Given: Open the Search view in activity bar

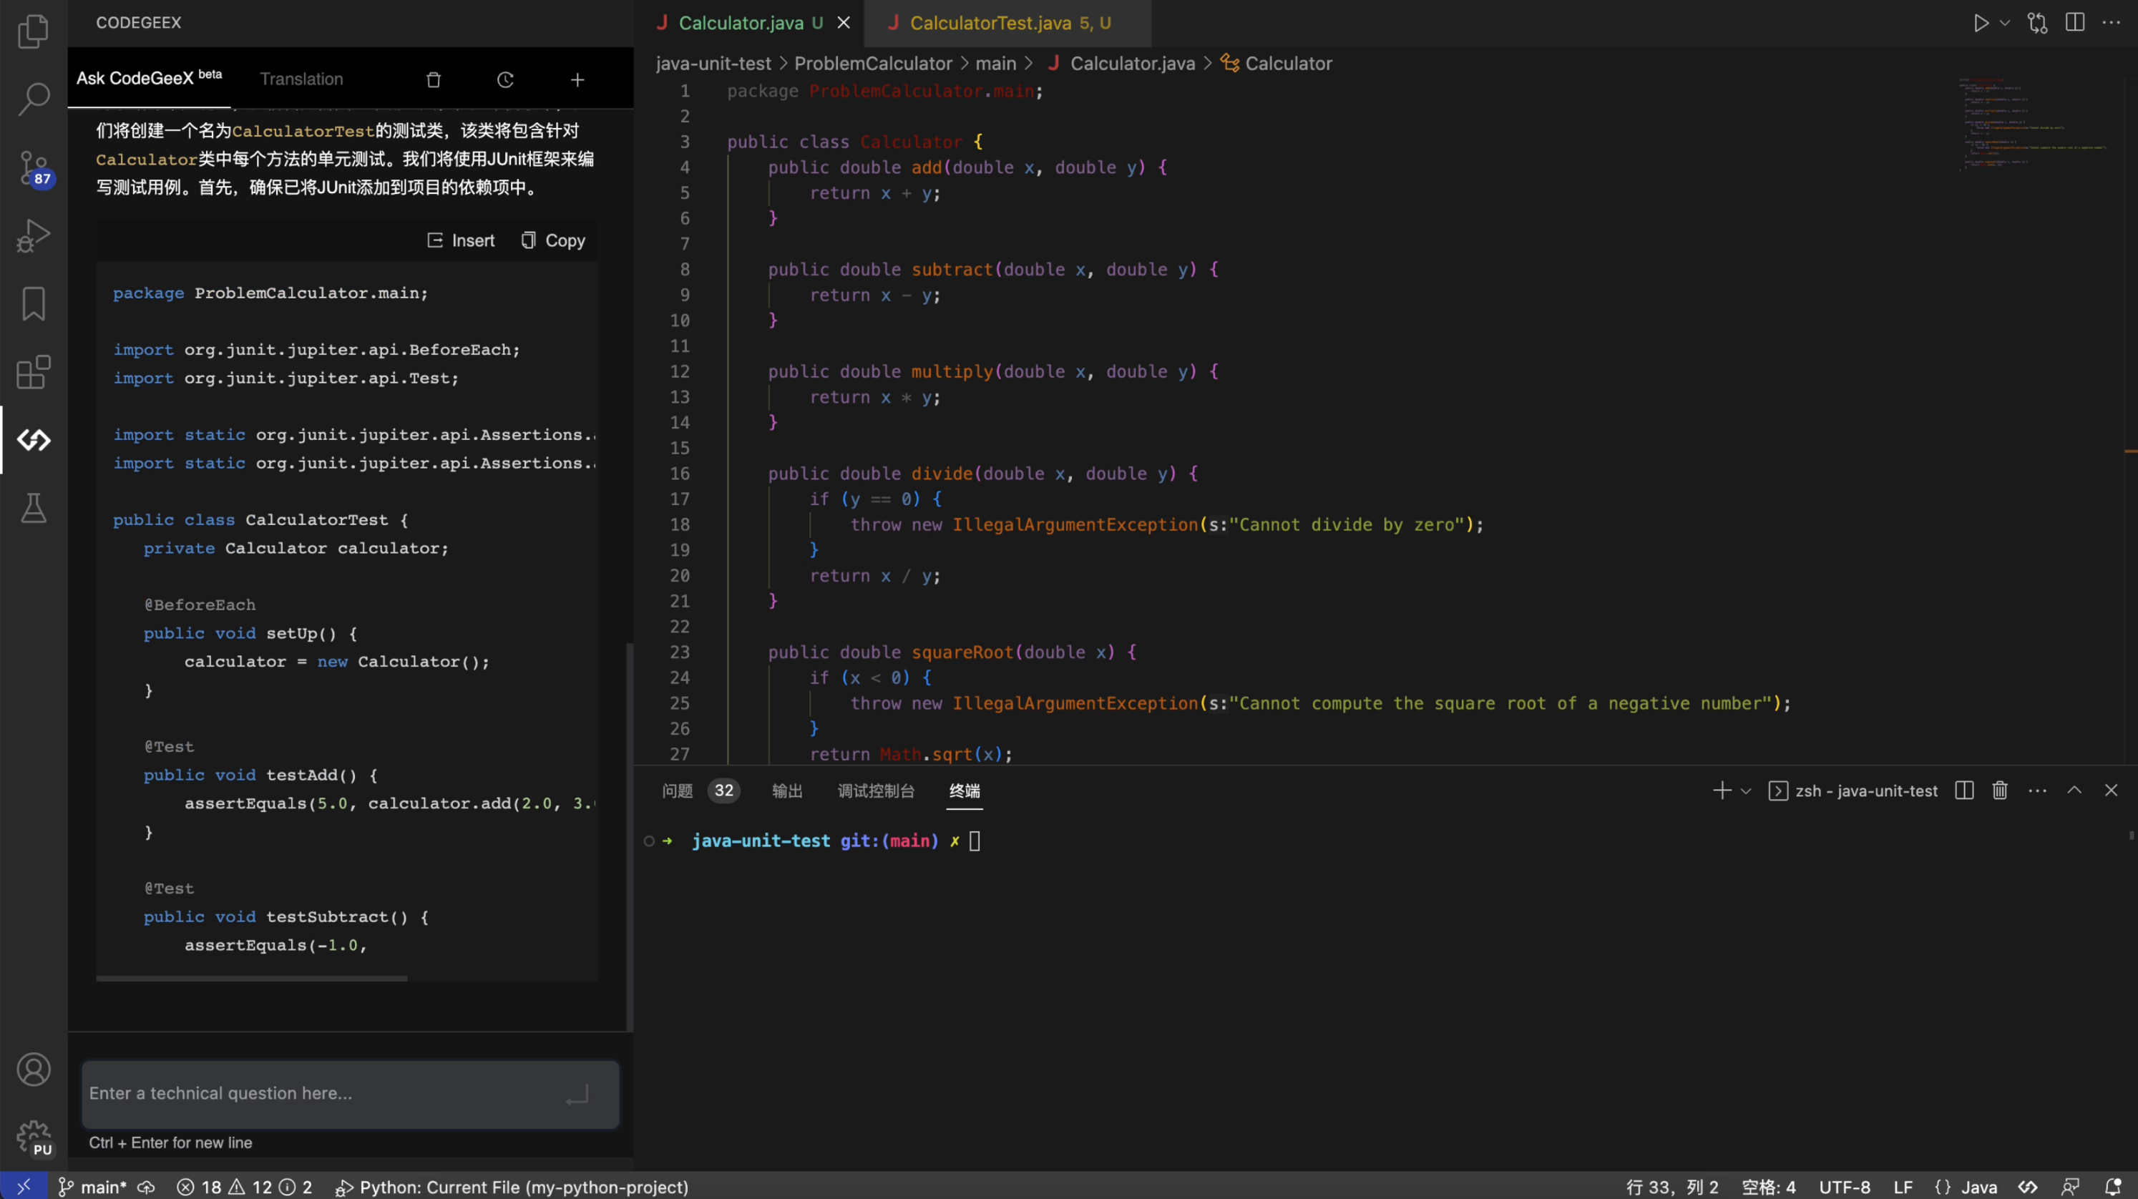Looking at the screenshot, I should 33,99.
